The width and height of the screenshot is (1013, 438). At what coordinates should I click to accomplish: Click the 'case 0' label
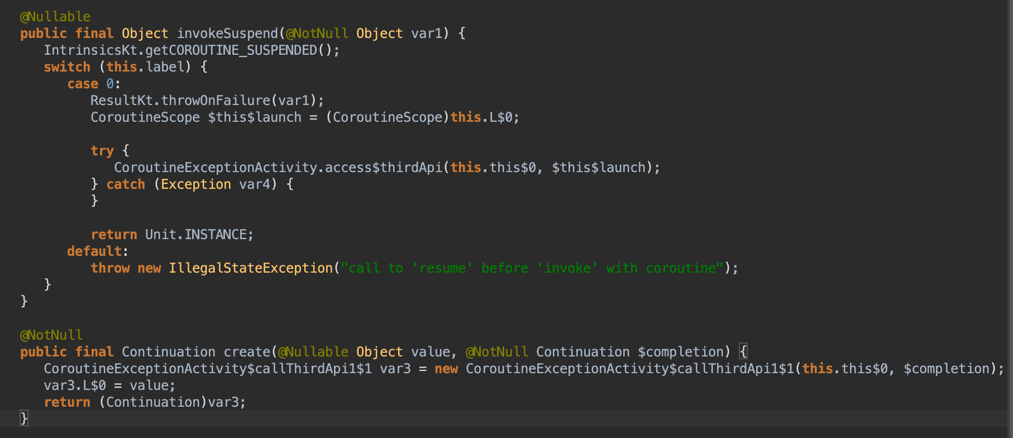pos(93,84)
